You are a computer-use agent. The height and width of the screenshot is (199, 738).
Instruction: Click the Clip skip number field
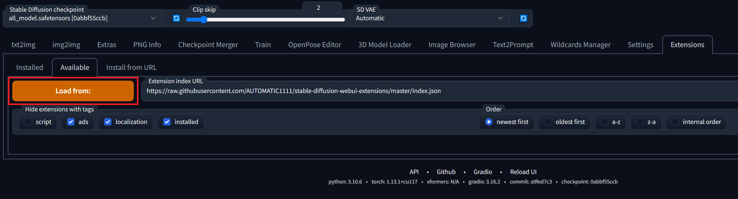point(322,8)
